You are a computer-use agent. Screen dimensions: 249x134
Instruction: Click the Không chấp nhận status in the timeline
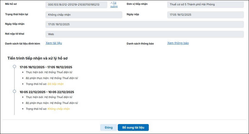click(59, 109)
